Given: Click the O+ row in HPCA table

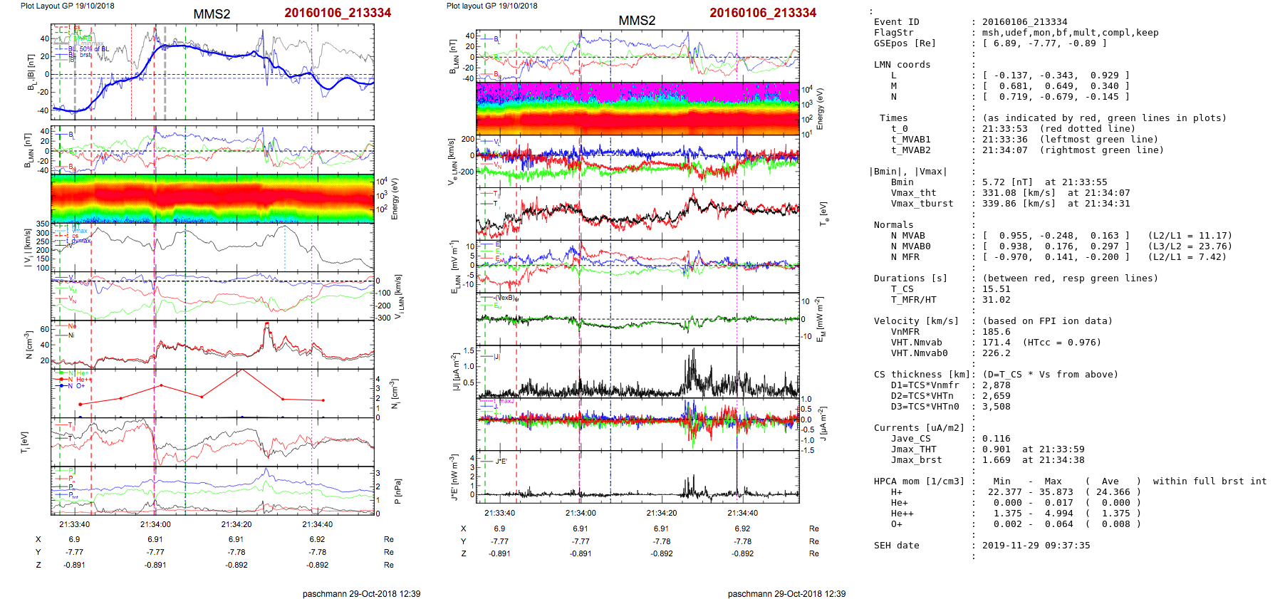Looking at the screenshot, I should pos(896,524).
